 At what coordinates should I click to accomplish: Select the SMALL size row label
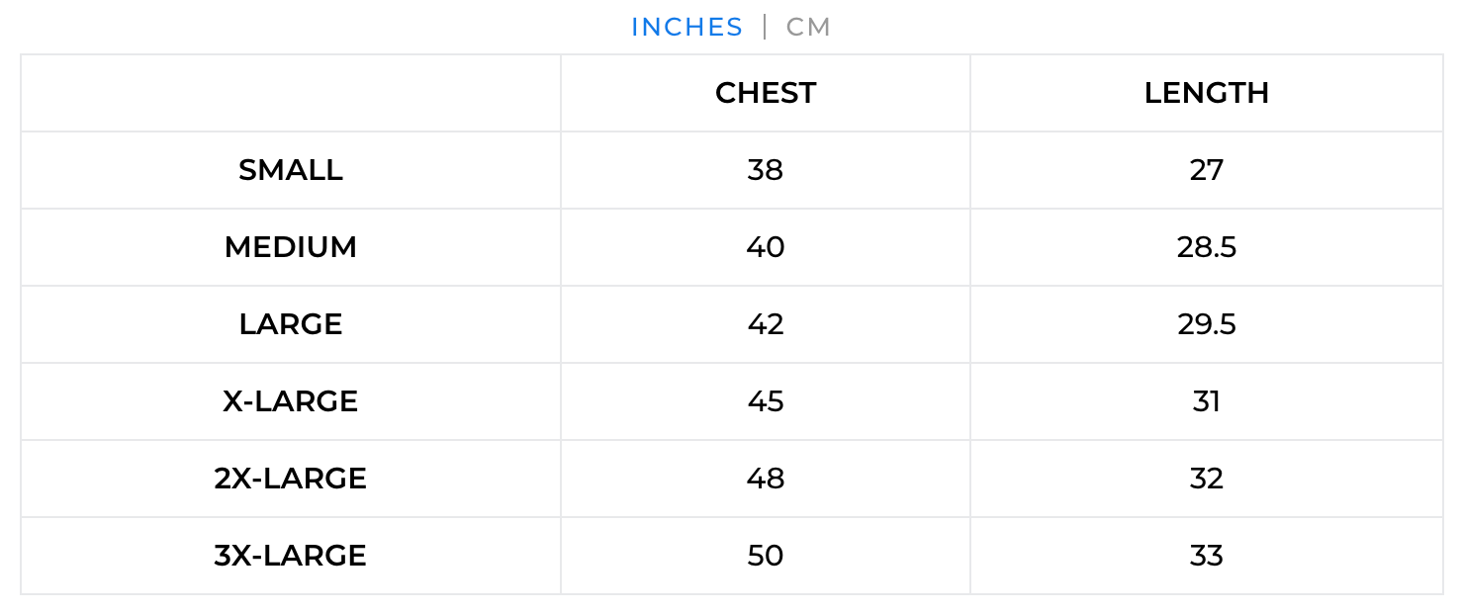[291, 170]
